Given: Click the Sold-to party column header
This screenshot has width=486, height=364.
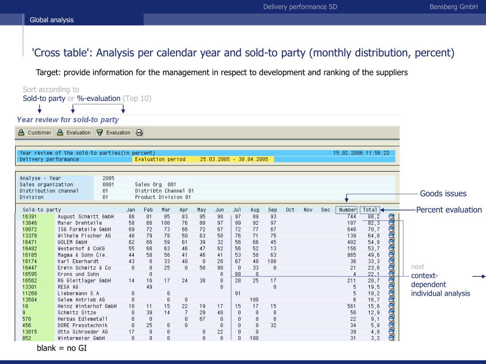Looking at the screenshot, I should click(42, 210).
